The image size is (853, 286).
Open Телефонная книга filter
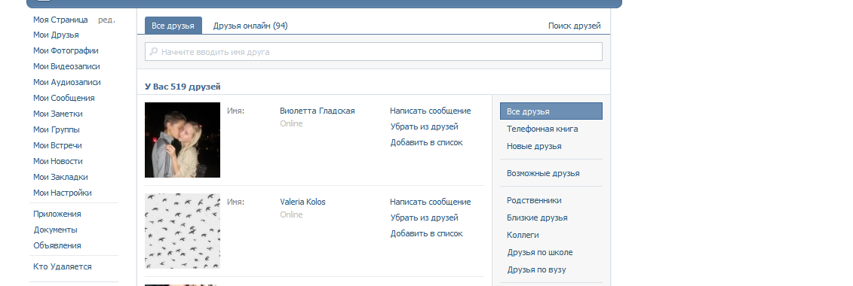542,129
